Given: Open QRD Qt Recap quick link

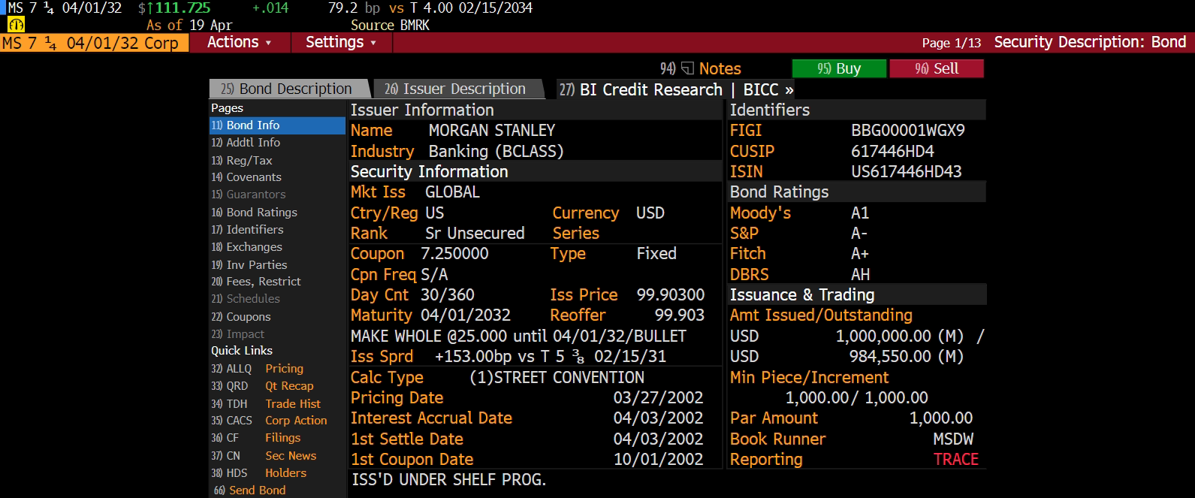Looking at the screenshot, I should point(262,386).
